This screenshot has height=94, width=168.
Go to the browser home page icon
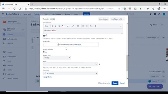click(20, 9)
